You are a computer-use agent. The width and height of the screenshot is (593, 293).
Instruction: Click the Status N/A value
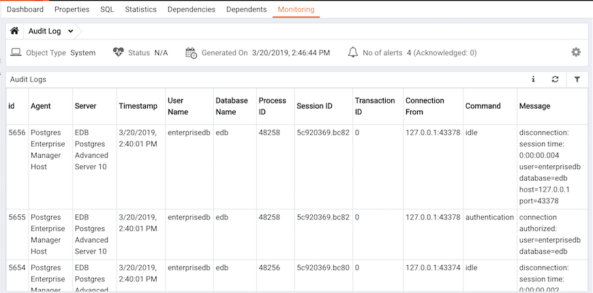[x=161, y=53]
